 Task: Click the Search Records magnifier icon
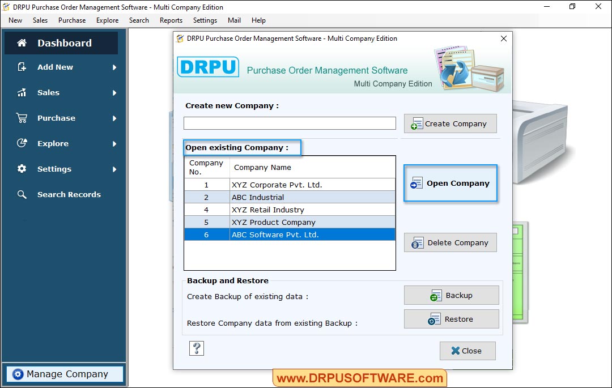pos(22,194)
